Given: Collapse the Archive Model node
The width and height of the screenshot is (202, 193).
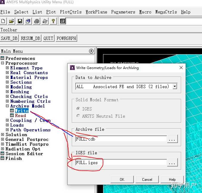Looking at the screenshot, I should coord(7,106).
